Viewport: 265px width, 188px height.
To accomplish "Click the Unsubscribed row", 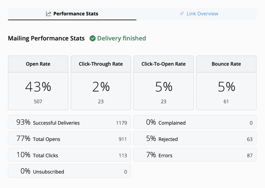I will (69, 171).
